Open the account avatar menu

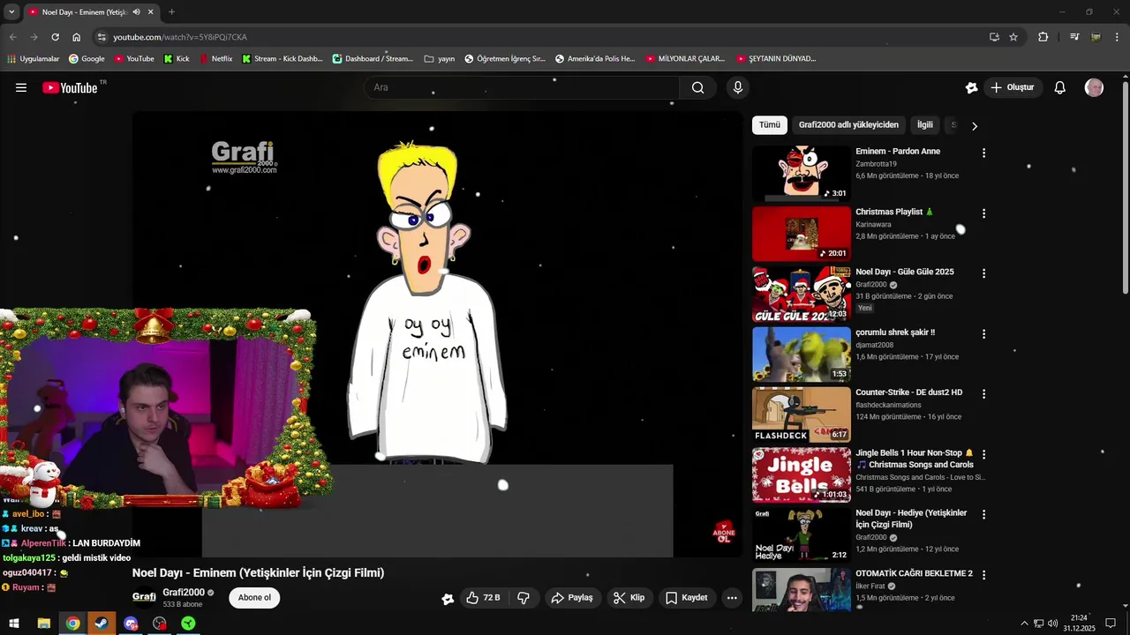[x=1094, y=87]
